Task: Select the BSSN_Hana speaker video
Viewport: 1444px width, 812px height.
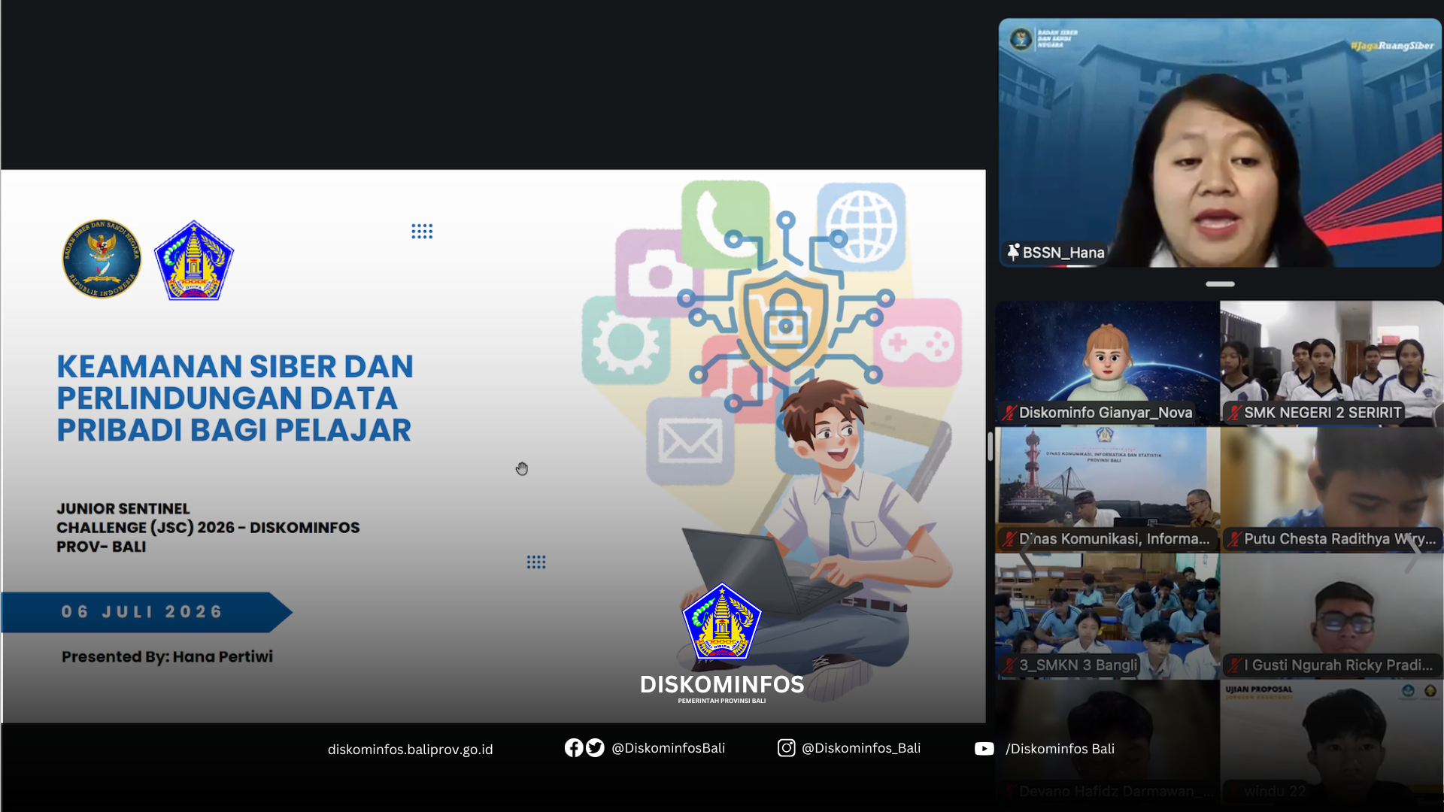Action: 1220,143
